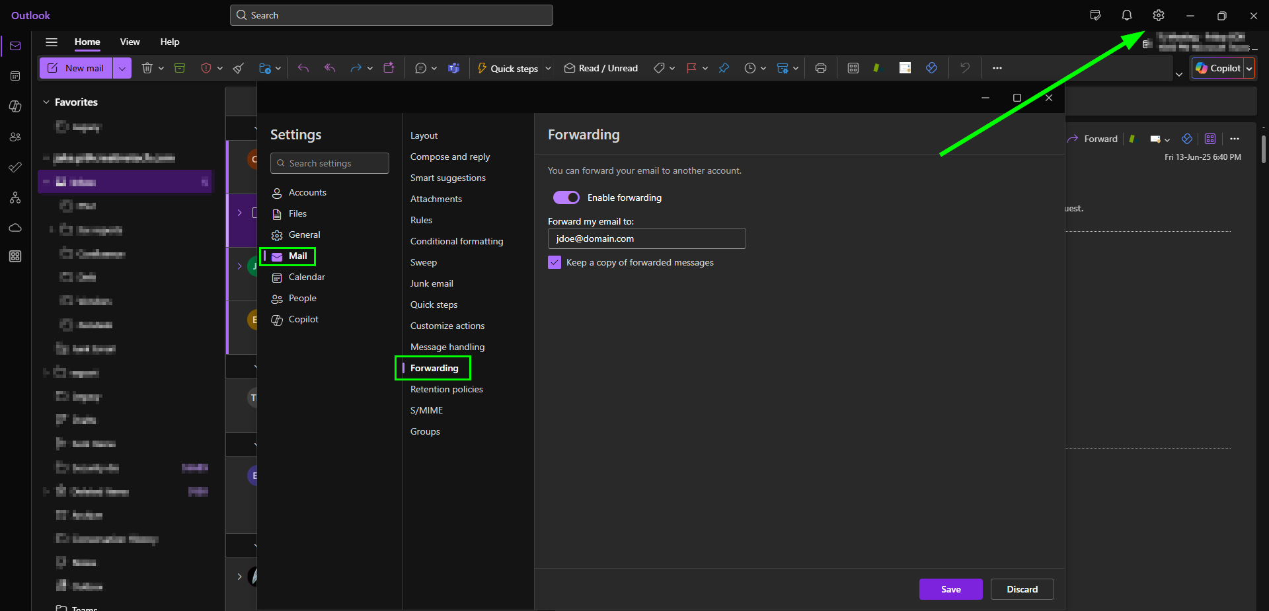Uncheck Keep a copy of forwarded messages

[555, 262]
